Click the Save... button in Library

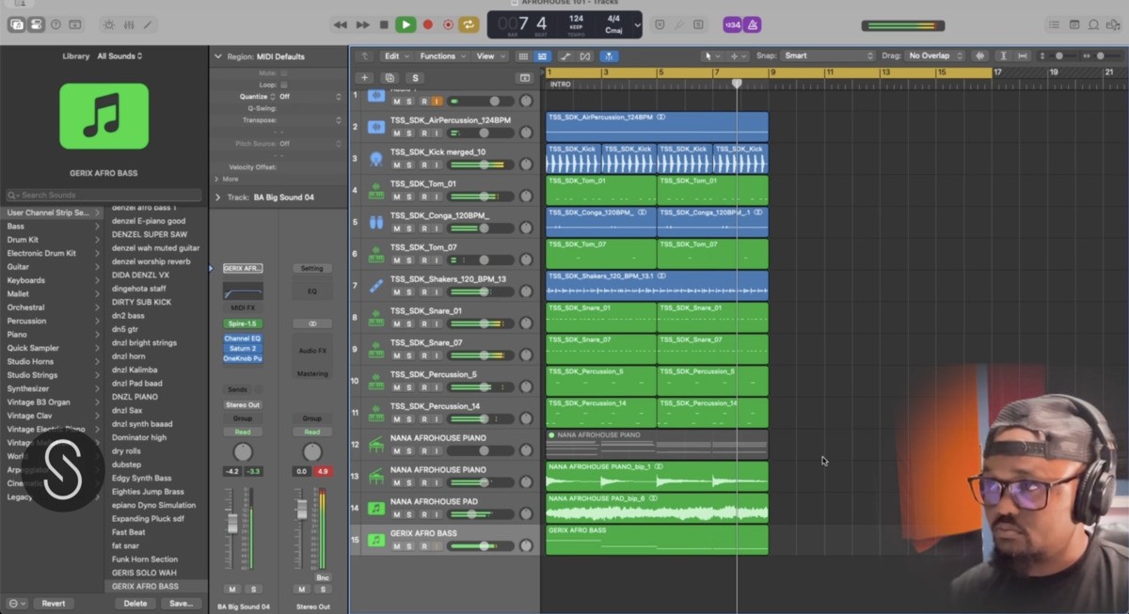(181, 604)
